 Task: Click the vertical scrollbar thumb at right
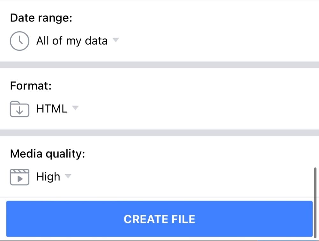point(315,202)
